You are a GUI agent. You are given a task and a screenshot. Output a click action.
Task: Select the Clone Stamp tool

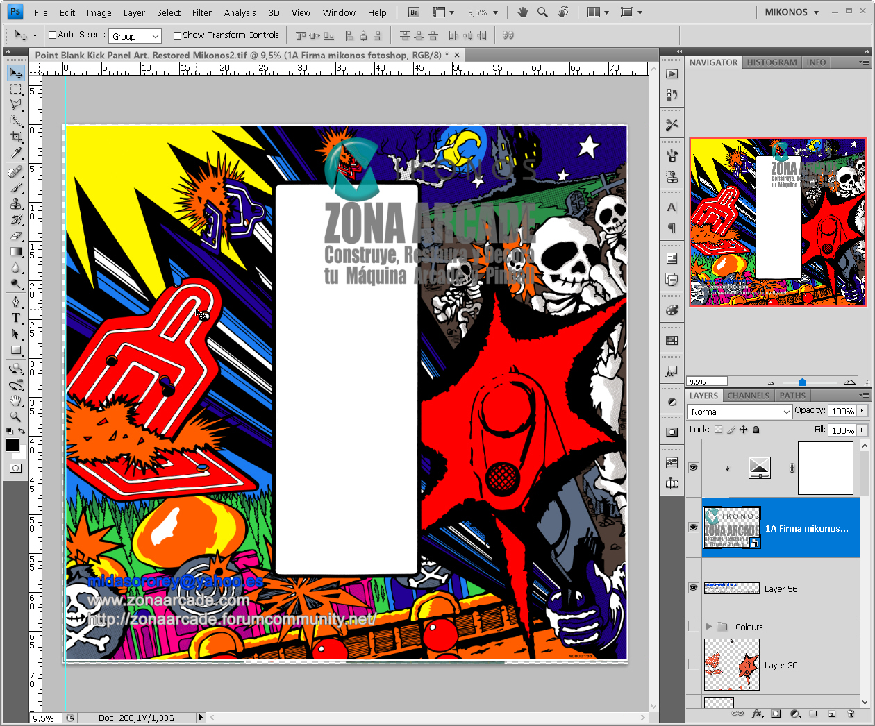16,203
